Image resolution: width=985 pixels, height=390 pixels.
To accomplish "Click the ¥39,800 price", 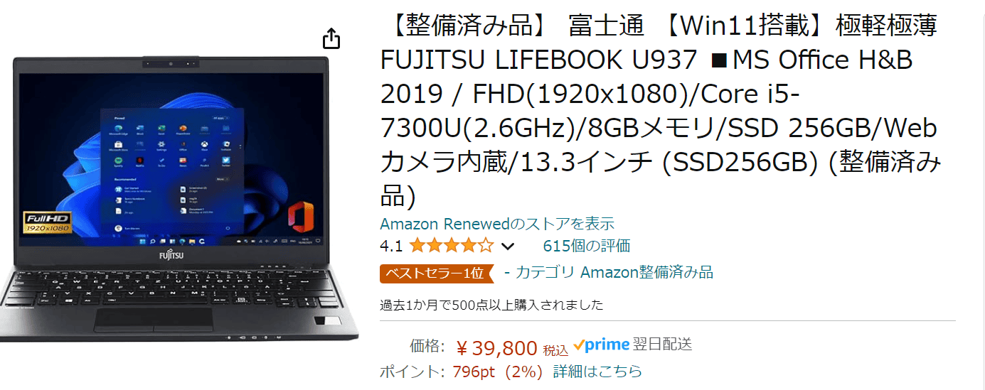I will click(496, 348).
